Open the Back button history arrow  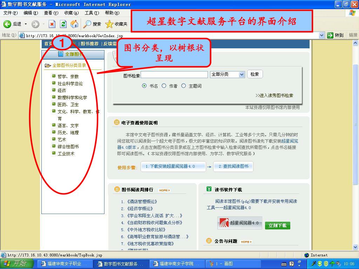point(26,24)
